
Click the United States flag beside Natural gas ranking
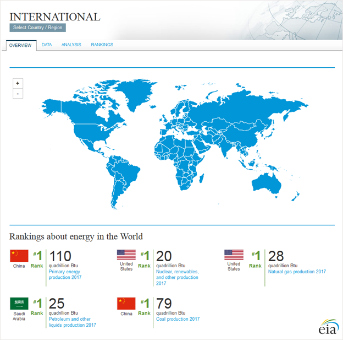tap(234, 255)
